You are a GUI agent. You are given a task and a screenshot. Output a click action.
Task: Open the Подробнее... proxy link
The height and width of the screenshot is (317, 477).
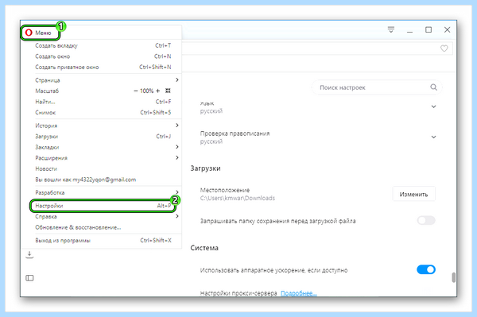298,293
